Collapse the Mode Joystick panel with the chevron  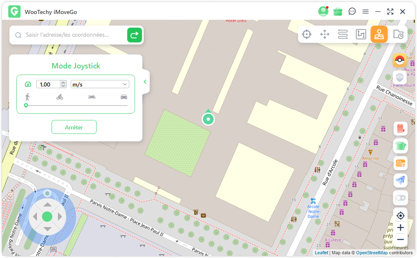pyautogui.click(x=145, y=82)
